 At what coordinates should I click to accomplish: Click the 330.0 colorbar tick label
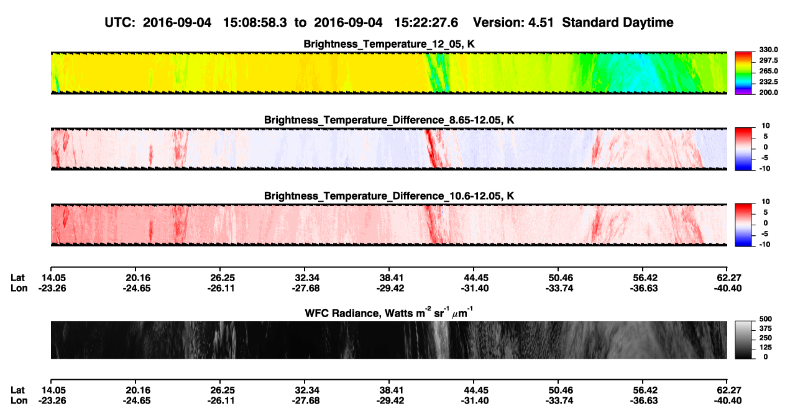point(768,50)
